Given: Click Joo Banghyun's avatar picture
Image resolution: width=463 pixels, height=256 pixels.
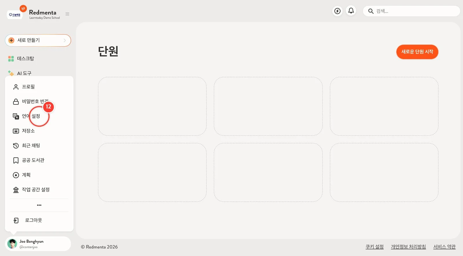Looking at the screenshot, I should click(x=12, y=244).
